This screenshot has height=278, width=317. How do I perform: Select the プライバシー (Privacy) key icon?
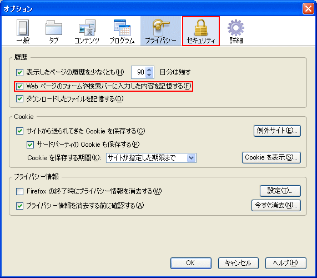[161, 28]
